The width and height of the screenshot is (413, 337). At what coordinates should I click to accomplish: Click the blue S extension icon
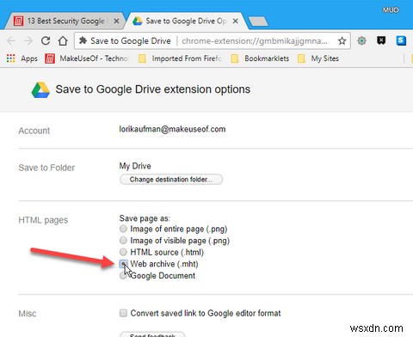(401, 40)
